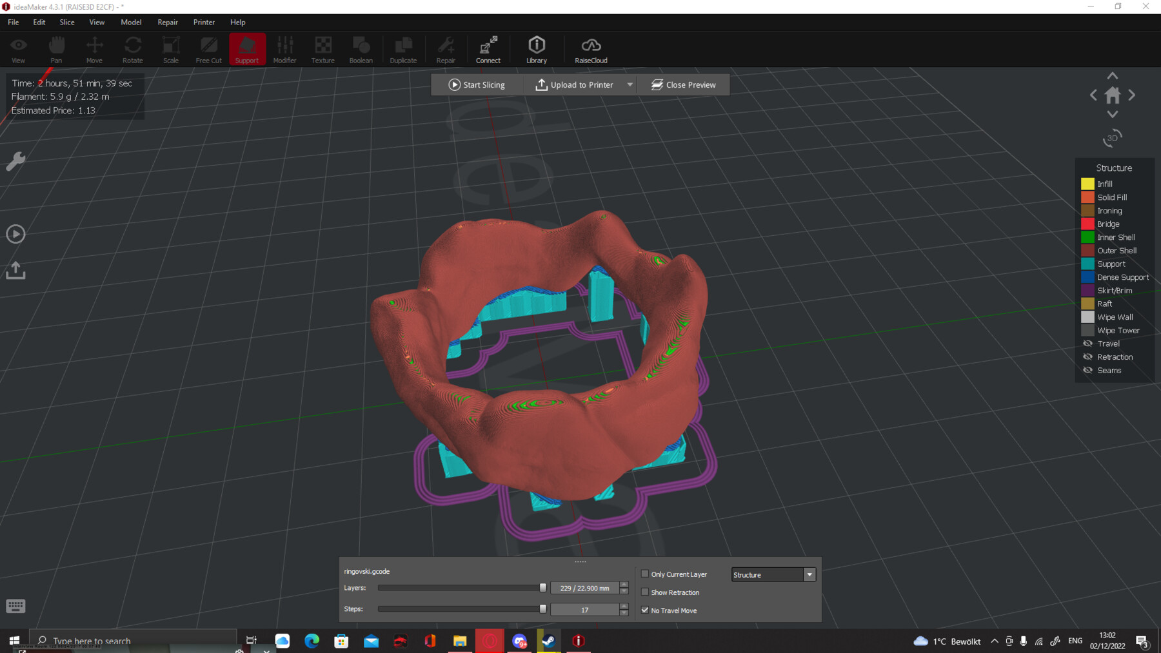This screenshot has width=1161, height=653.
Task: Expand the Upload to Printer options arrow
Action: point(630,84)
